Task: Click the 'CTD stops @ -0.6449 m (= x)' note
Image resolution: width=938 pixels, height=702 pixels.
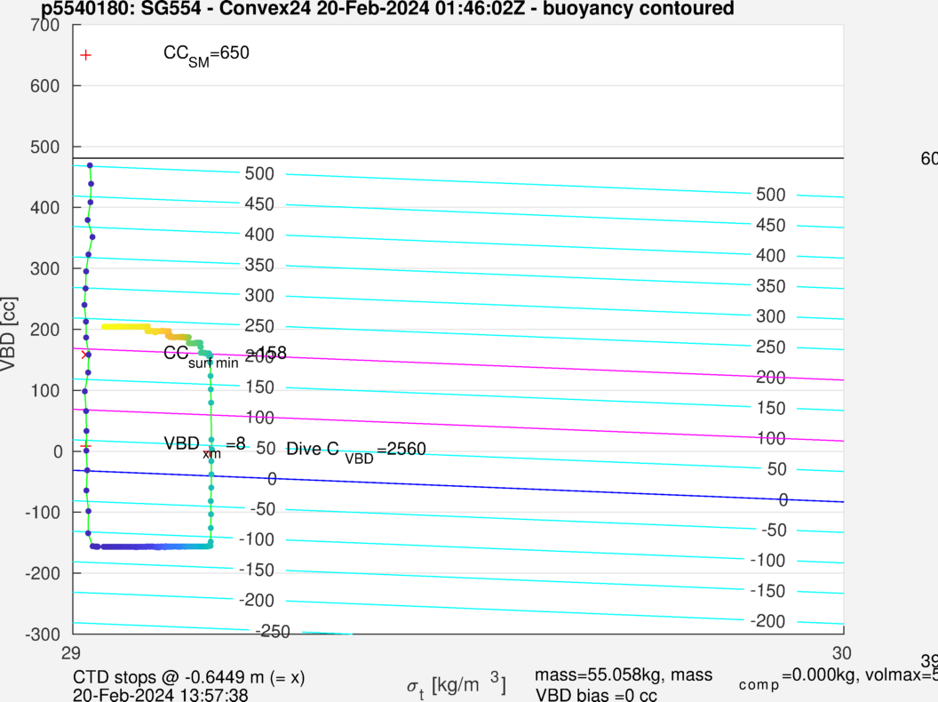Action: point(189,677)
